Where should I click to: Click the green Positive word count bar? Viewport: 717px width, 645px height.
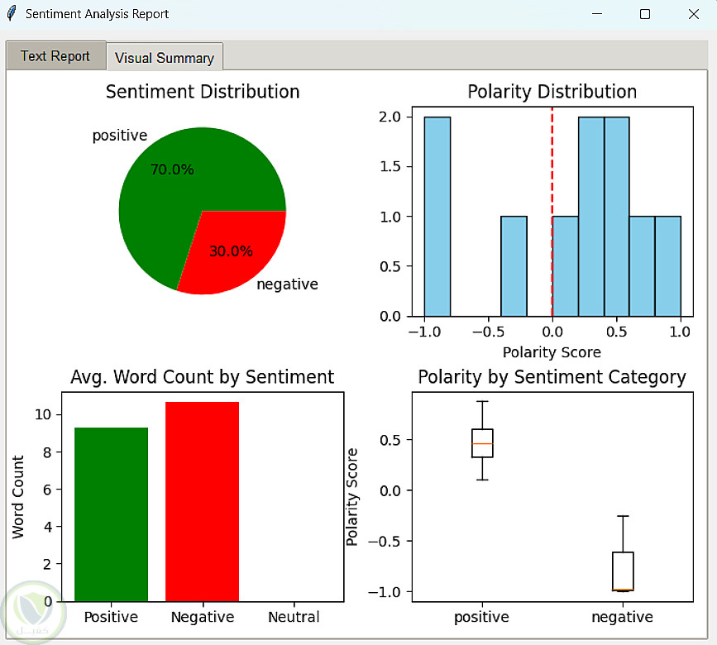[111, 514]
